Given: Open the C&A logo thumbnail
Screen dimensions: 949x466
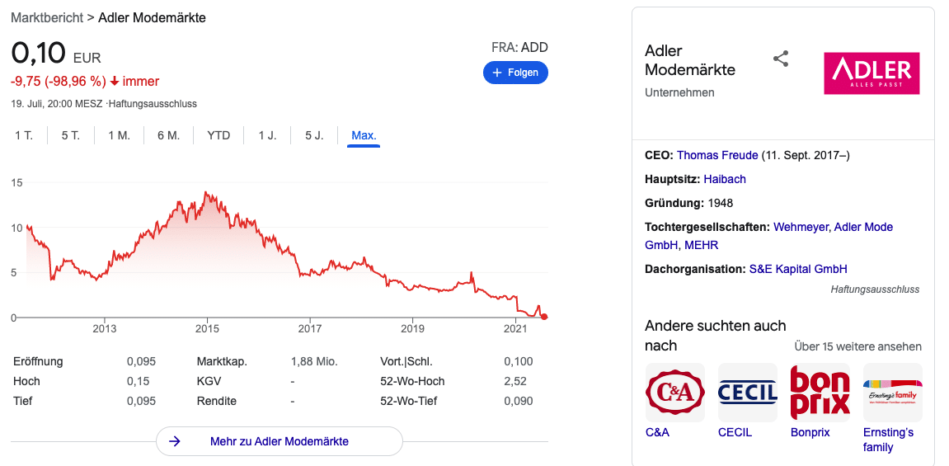Looking at the screenshot, I should coord(674,392).
